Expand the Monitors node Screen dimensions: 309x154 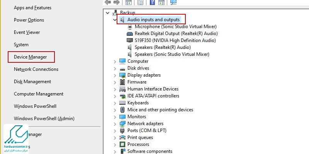coord(115,117)
